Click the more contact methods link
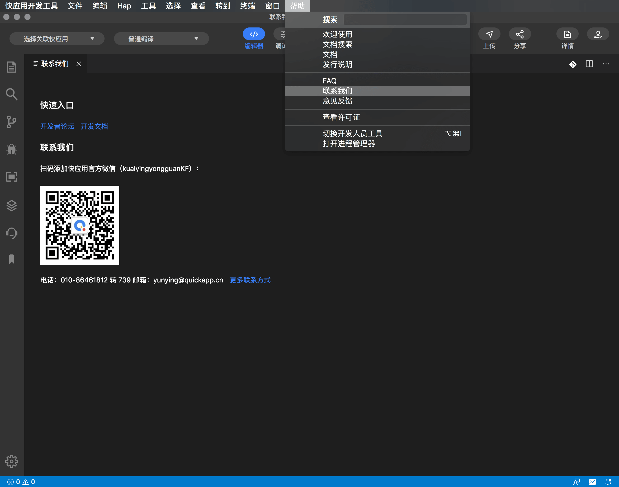Viewport: 619px width, 487px height. click(x=250, y=280)
